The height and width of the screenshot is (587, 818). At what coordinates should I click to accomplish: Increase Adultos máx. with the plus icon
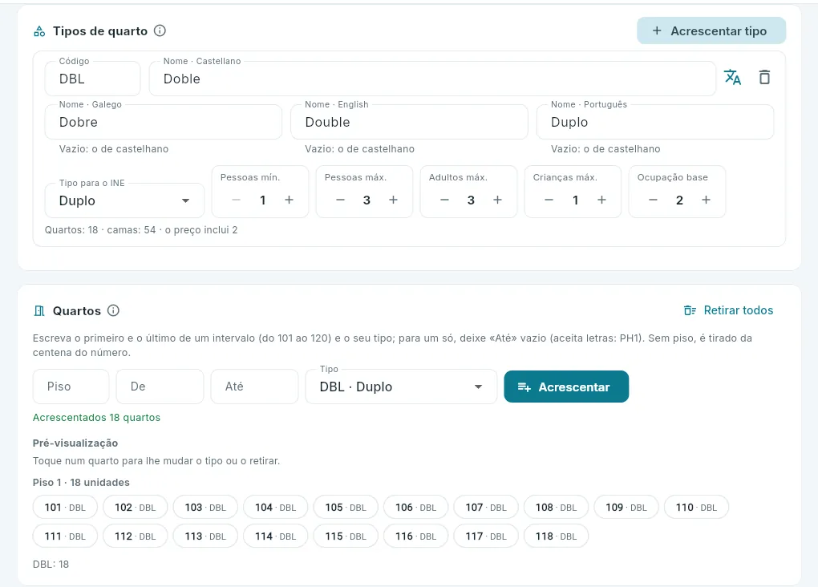pos(498,200)
